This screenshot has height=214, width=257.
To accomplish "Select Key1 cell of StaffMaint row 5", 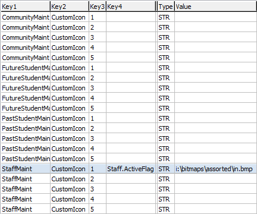I will tap(26, 209).
